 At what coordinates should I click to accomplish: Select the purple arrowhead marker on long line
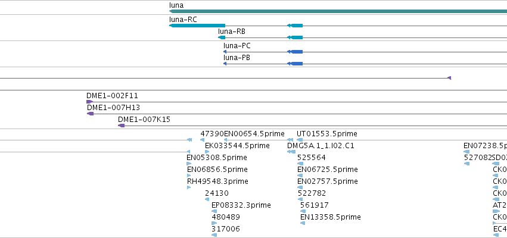[x=449, y=78]
